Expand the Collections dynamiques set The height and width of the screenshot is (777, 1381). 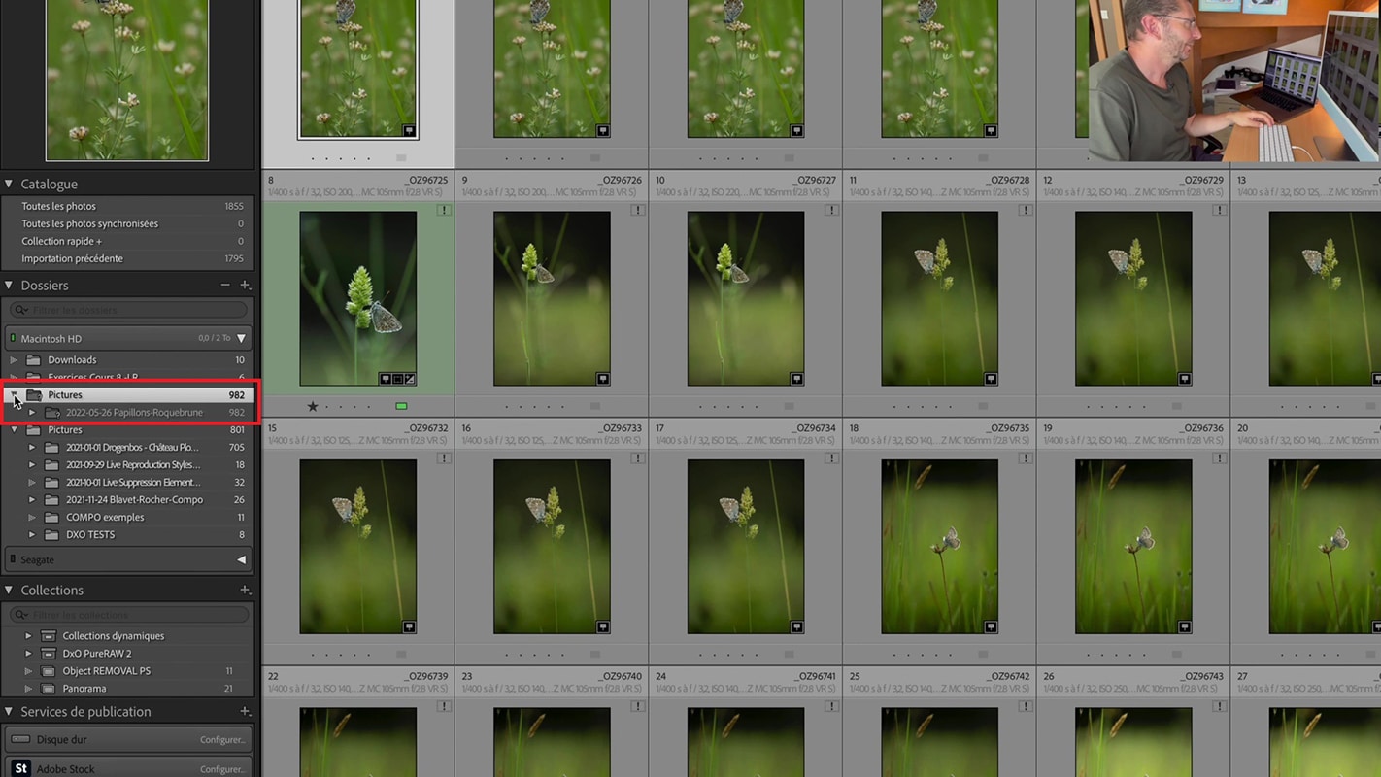[x=29, y=636]
